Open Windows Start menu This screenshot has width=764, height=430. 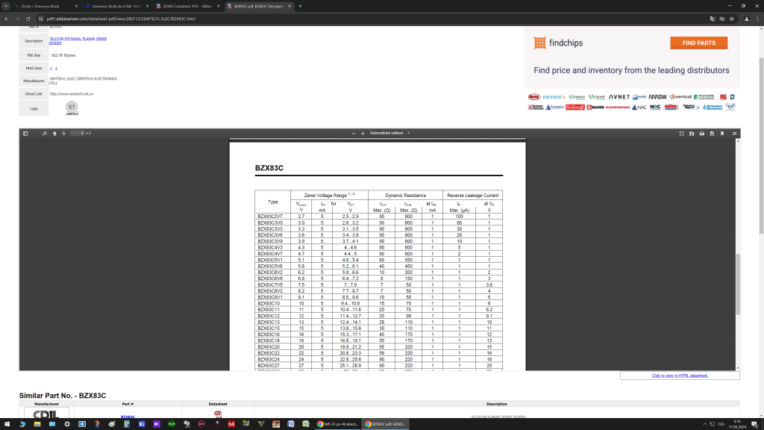7,423
